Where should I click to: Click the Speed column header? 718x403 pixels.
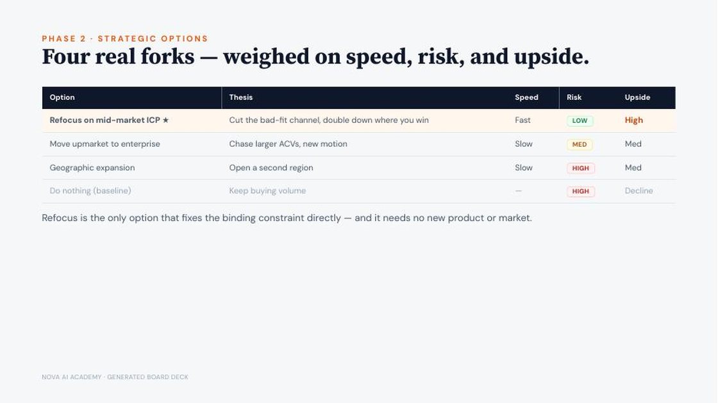pos(526,97)
